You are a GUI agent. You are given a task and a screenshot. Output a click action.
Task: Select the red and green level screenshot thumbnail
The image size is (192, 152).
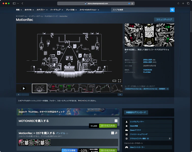[x=55, y=88]
